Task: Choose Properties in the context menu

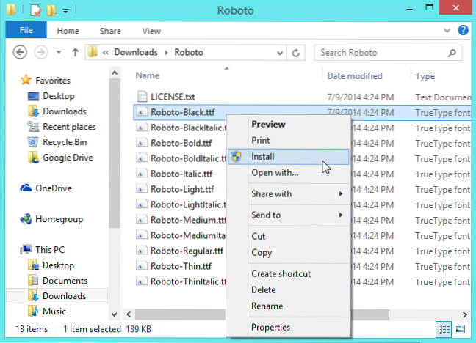Action: (x=270, y=327)
